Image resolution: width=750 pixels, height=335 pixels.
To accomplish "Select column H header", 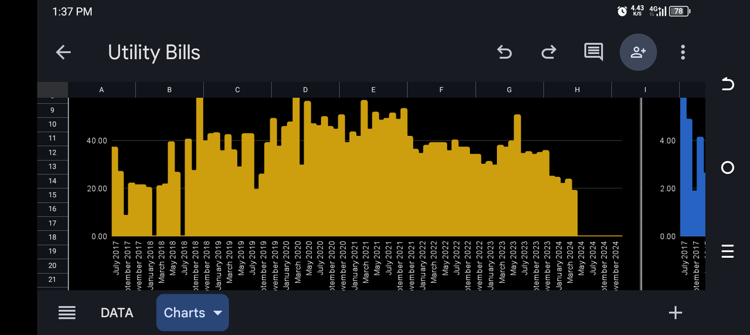I will (578, 90).
